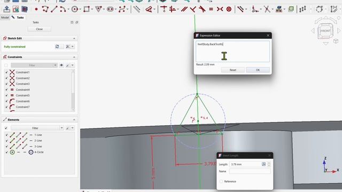The width and height of the screenshot is (342, 192).
Task: Select the Rectangle tool
Action: [87, 9]
